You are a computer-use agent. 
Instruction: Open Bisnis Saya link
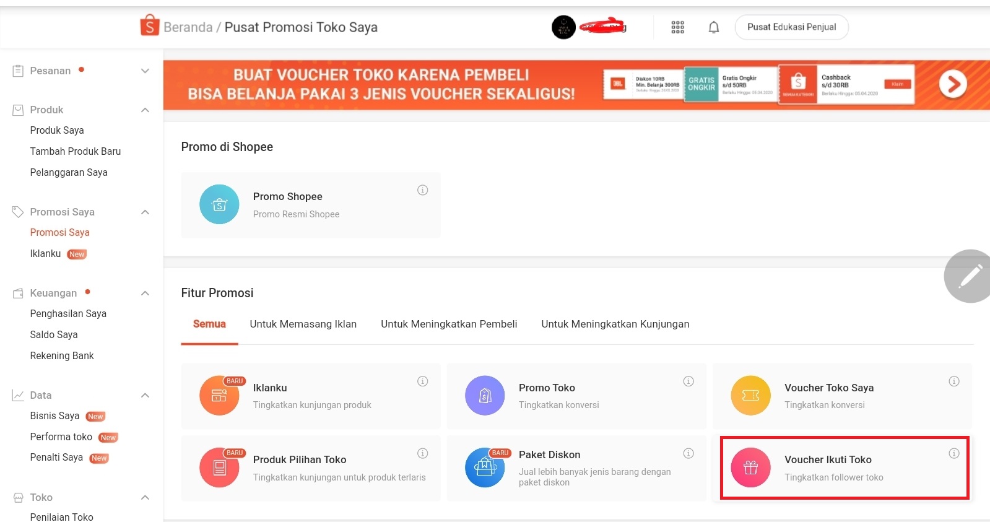54,415
